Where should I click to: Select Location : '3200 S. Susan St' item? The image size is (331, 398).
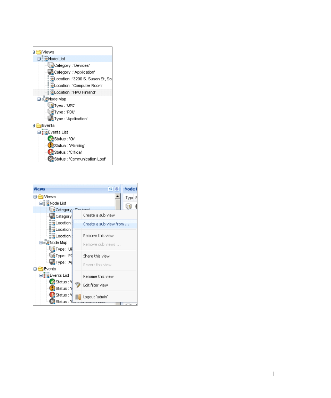pos(83,79)
